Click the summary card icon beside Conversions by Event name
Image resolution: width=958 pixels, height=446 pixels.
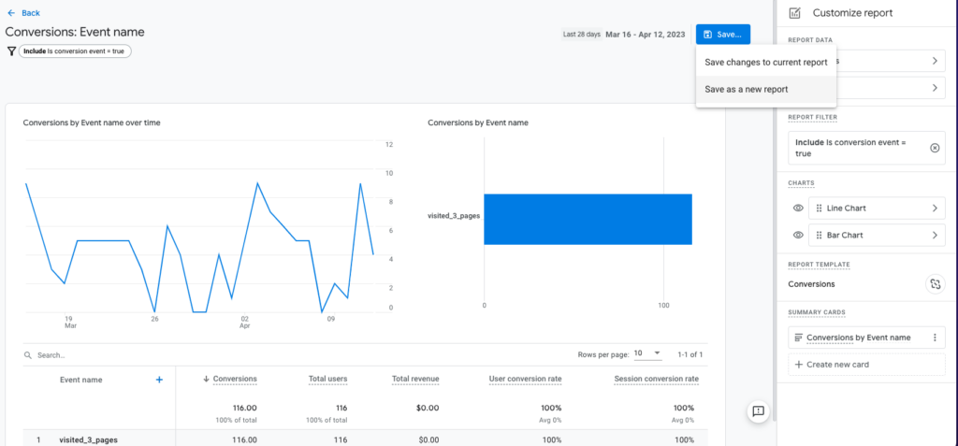[x=798, y=338]
